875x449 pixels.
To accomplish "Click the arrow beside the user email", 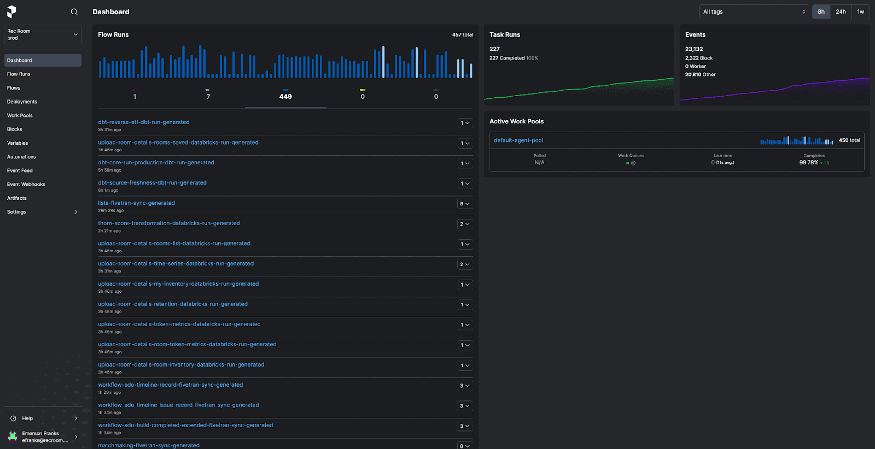I will [x=75, y=436].
